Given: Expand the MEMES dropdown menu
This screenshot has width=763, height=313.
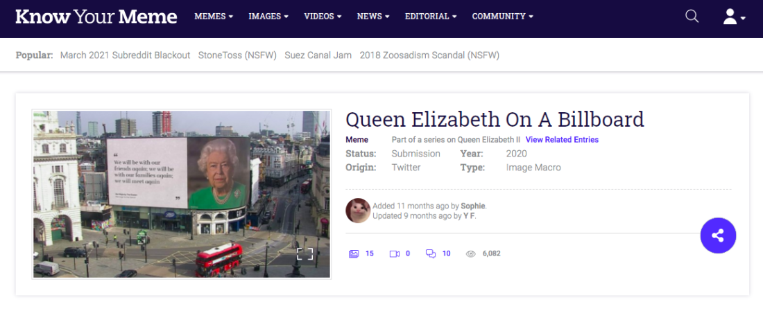Looking at the screenshot, I should pyautogui.click(x=214, y=17).
